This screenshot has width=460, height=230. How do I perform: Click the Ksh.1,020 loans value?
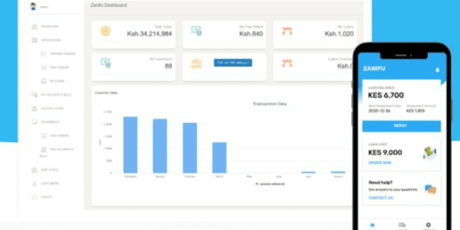pos(339,34)
